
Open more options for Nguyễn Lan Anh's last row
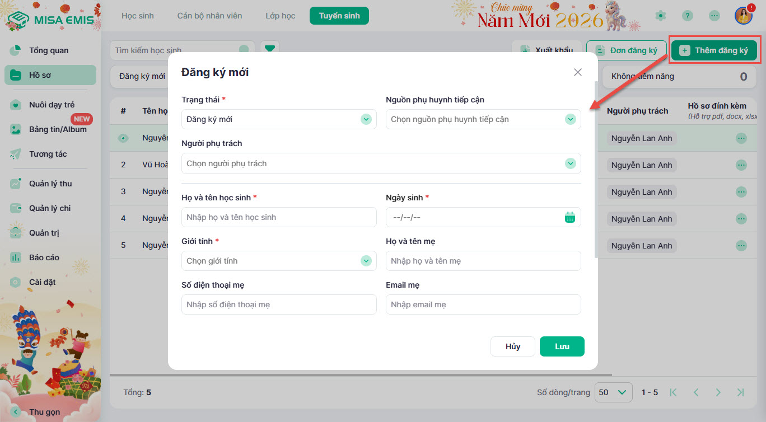(741, 246)
